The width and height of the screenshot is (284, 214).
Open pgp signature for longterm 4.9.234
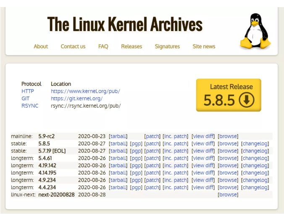tap(136, 180)
